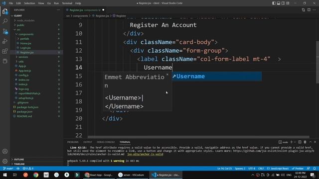Split the terminal pane
The image size is (319, 179).
(x=300, y=142)
